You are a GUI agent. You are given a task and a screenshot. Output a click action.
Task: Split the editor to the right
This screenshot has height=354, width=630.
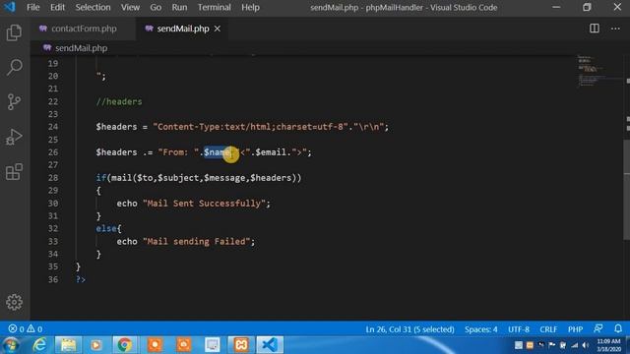click(595, 29)
